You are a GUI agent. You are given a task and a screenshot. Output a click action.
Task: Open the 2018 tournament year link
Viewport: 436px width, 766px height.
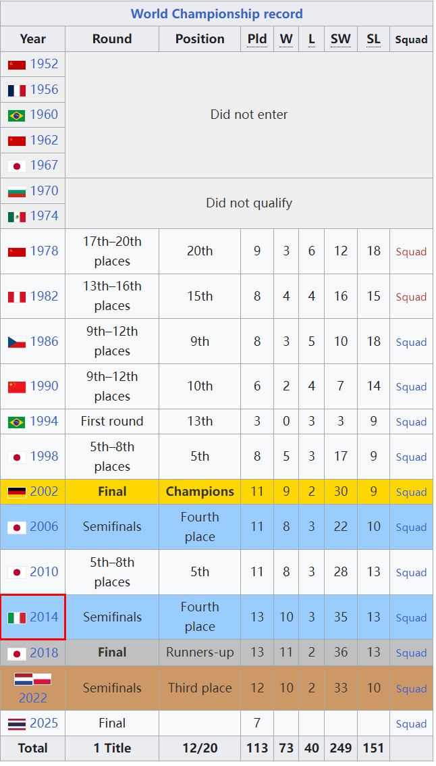[x=44, y=653]
